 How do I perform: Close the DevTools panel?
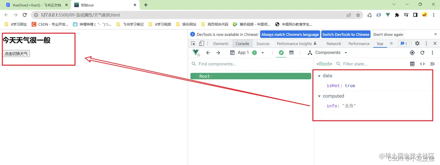pos(435,44)
